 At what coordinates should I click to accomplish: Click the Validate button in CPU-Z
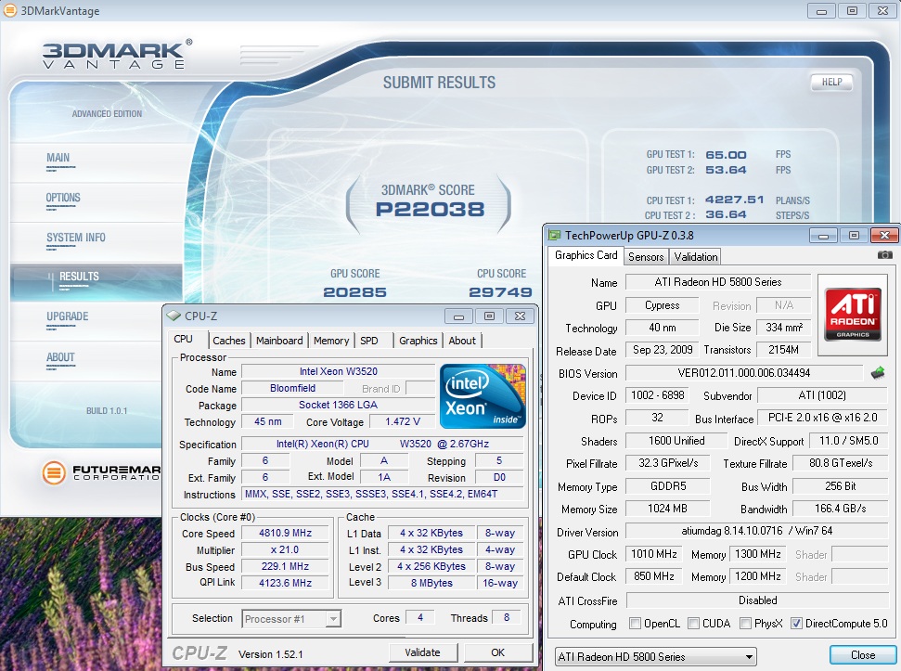pyautogui.click(x=422, y=652)
